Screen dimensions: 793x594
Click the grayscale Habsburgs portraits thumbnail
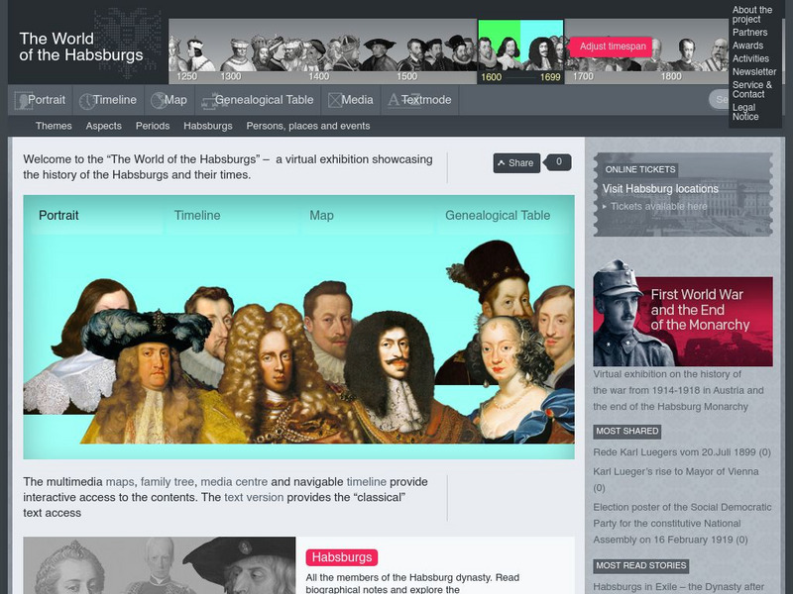click(160, 565)
